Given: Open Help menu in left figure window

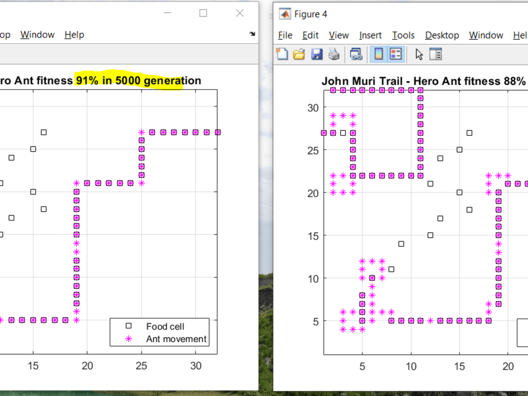Looking at the screenshot, I should pyautogui.click(x=74, y=34).
